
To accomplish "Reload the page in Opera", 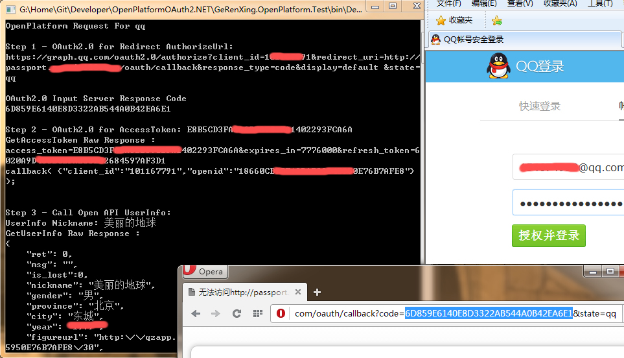I will click(x=237, y=314).
